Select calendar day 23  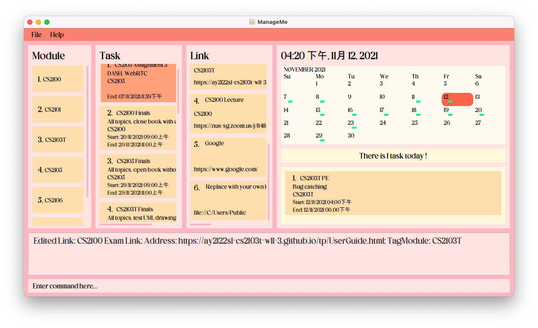pos(350,123)
